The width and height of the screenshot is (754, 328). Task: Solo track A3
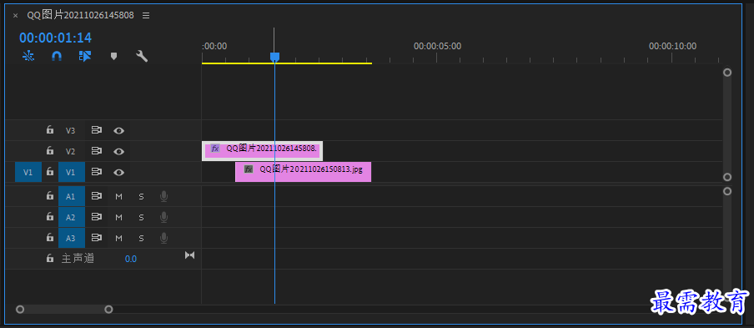[x=142, y=238]
